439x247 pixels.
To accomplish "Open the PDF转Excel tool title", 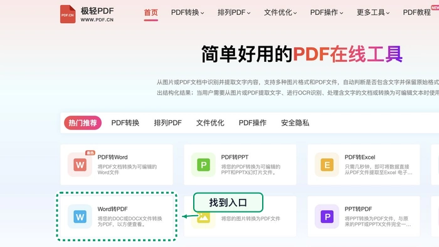I will tap(360, 157).
